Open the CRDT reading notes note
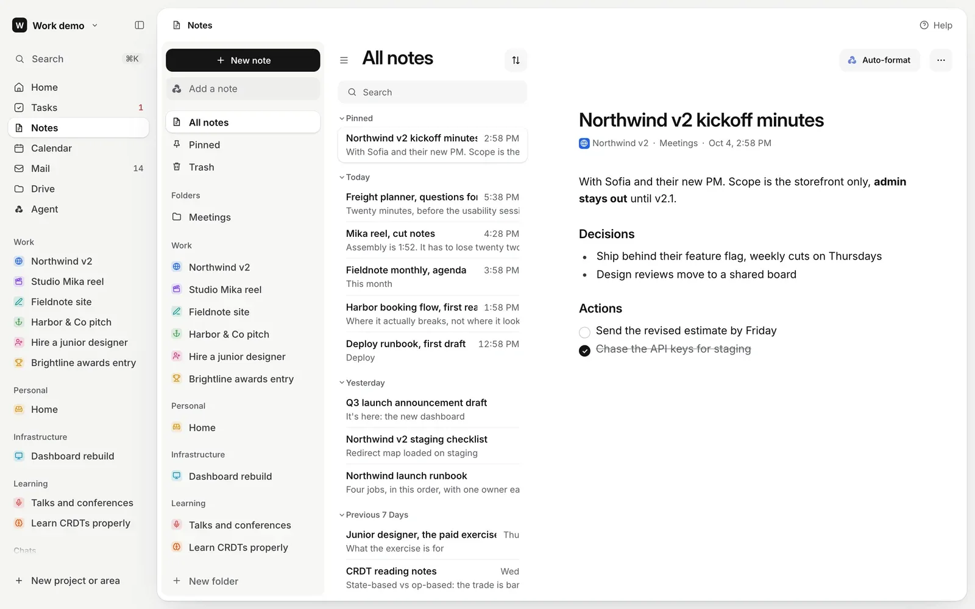This screenshot has width=975, height=609. click(x=432, y=578)
